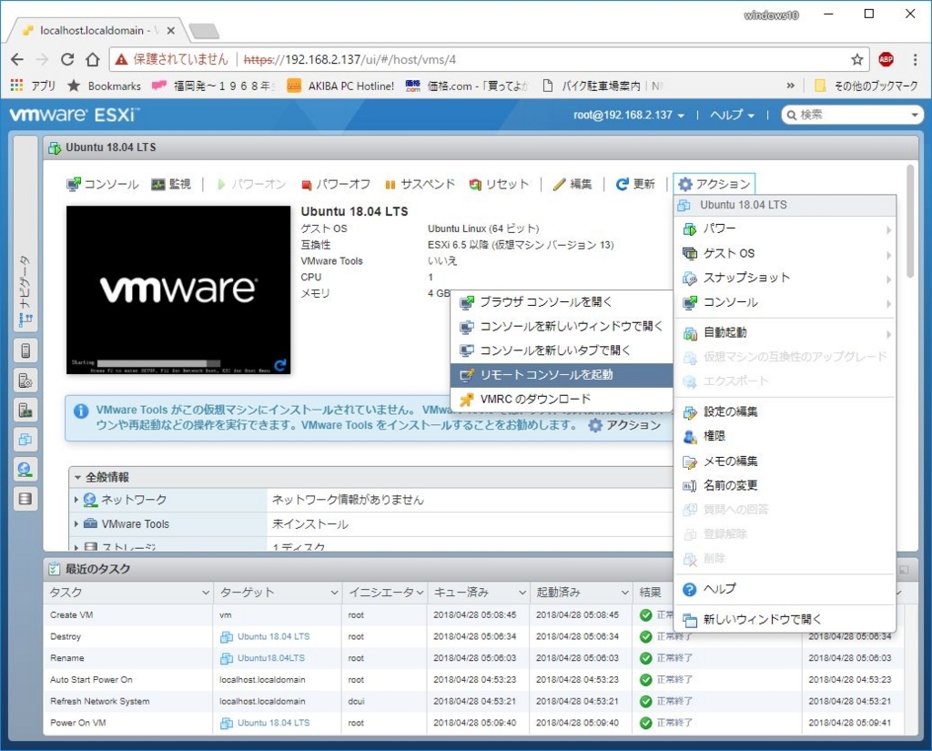The image size is (932, 751).
Task: Click the vertical page scrollbar
Action: pyautogui.click(x=910, y=221)
